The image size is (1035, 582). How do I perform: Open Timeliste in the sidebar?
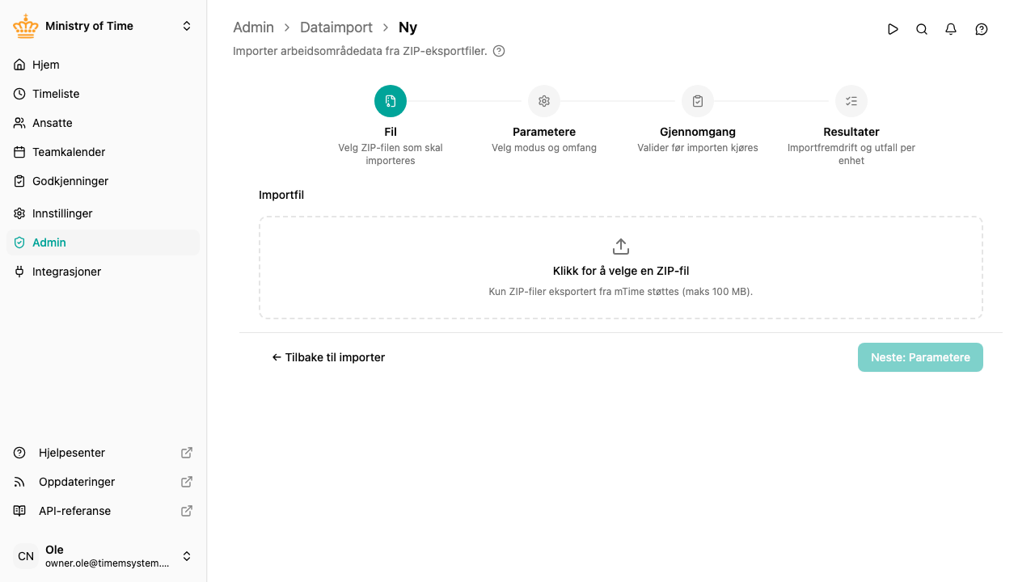click(x=103, y=94)
